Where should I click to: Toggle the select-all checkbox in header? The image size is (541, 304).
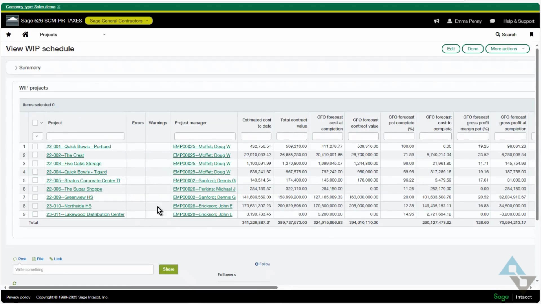point(35,123)
